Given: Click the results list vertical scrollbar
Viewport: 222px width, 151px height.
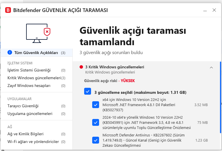Looking at the screenshot, I should pyautogui.click(x=221, y=97).
